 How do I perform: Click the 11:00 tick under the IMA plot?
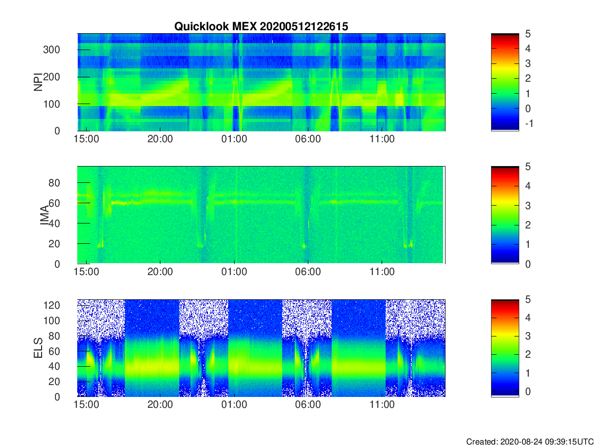[382, 272]
